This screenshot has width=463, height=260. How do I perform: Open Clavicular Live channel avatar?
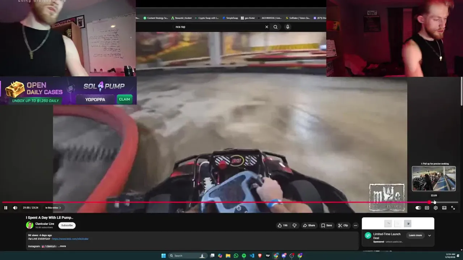30,225
